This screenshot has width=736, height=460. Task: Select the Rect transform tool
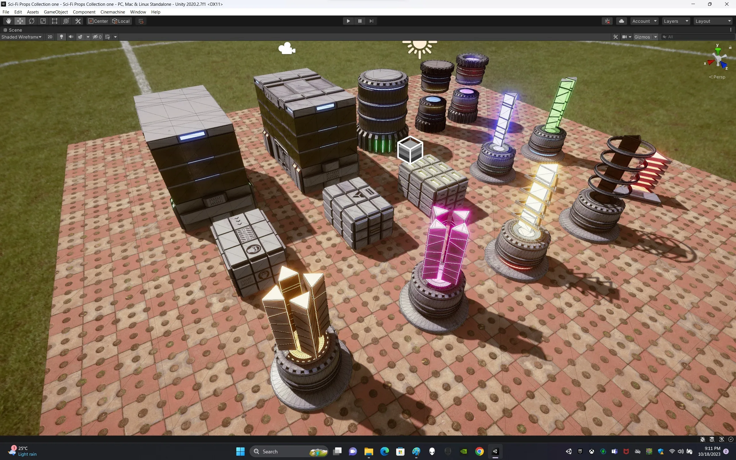(55, 21)
